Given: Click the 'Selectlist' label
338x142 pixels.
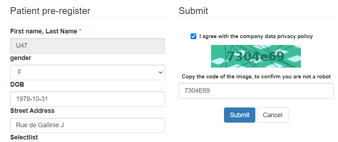Looking at the screenshot, I should [x=24, y=137].
